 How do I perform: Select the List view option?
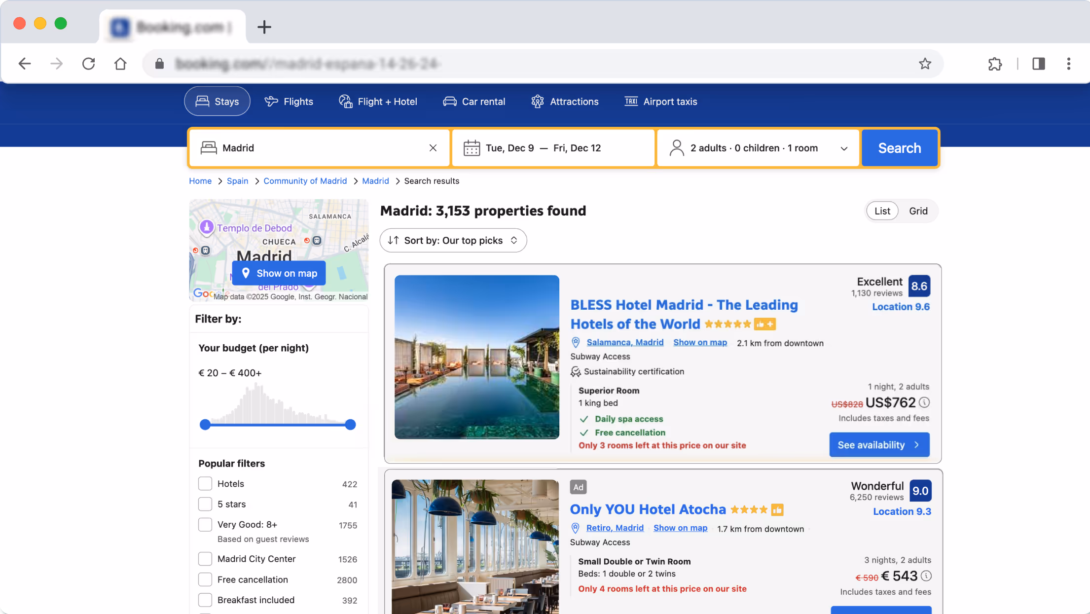pyautogui.click(x=882, y=211)
